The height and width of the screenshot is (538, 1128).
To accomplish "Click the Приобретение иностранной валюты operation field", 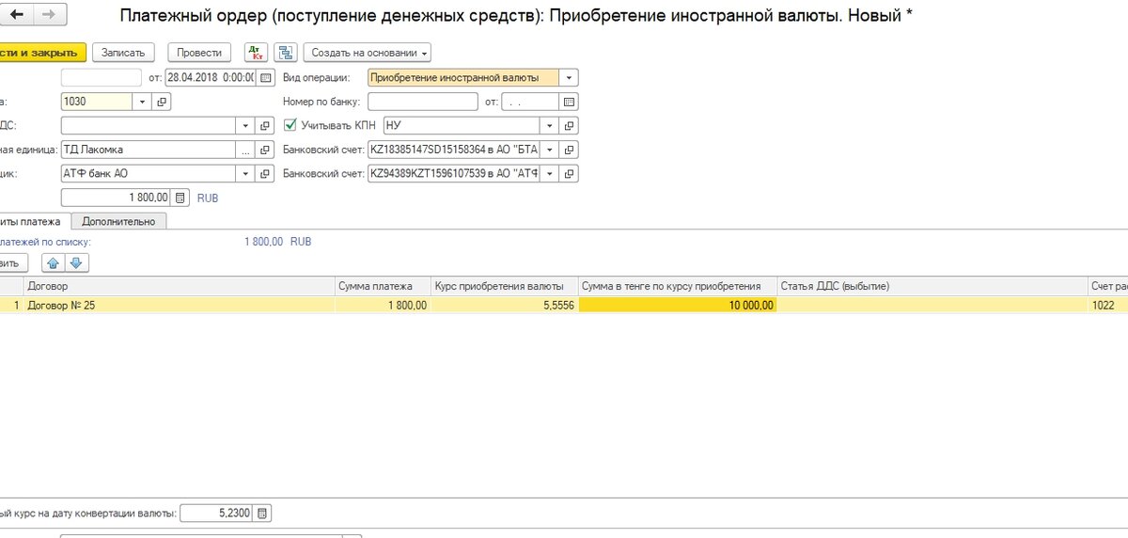I will coord(463,78).
